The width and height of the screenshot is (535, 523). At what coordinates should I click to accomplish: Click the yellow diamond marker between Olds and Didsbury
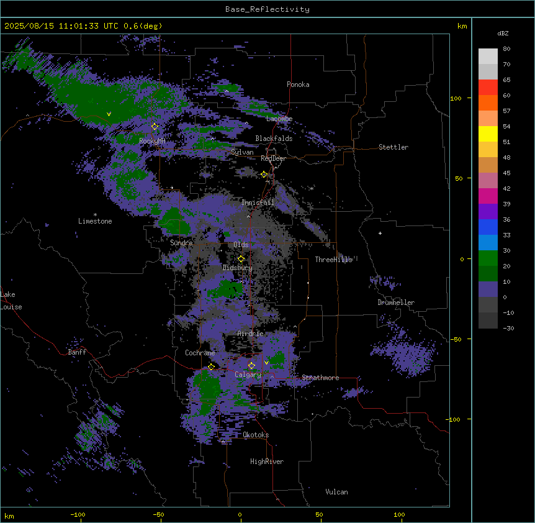pos(241,259)
